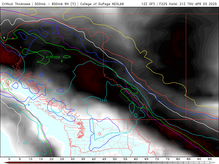Click the "65" tick on the color scale
Screen dimensions: 219x164
click(x=146, y=159)
